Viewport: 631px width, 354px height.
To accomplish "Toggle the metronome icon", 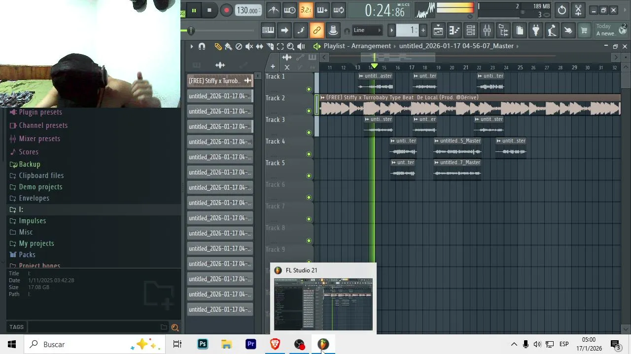I will tap(274, 10).
